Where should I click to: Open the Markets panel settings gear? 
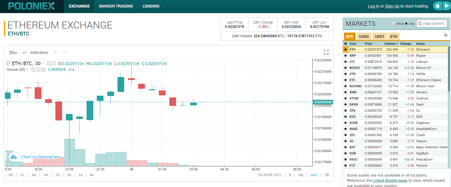(445, 35)
